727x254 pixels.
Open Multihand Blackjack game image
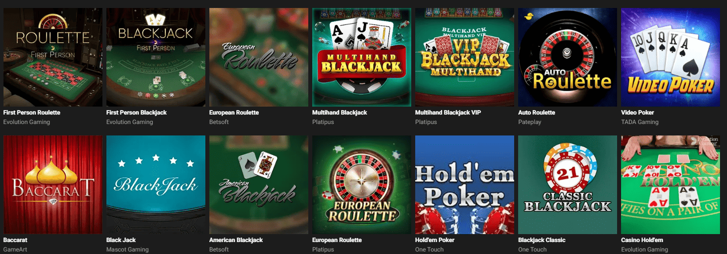pyautogui.click(x=362, y=57)
